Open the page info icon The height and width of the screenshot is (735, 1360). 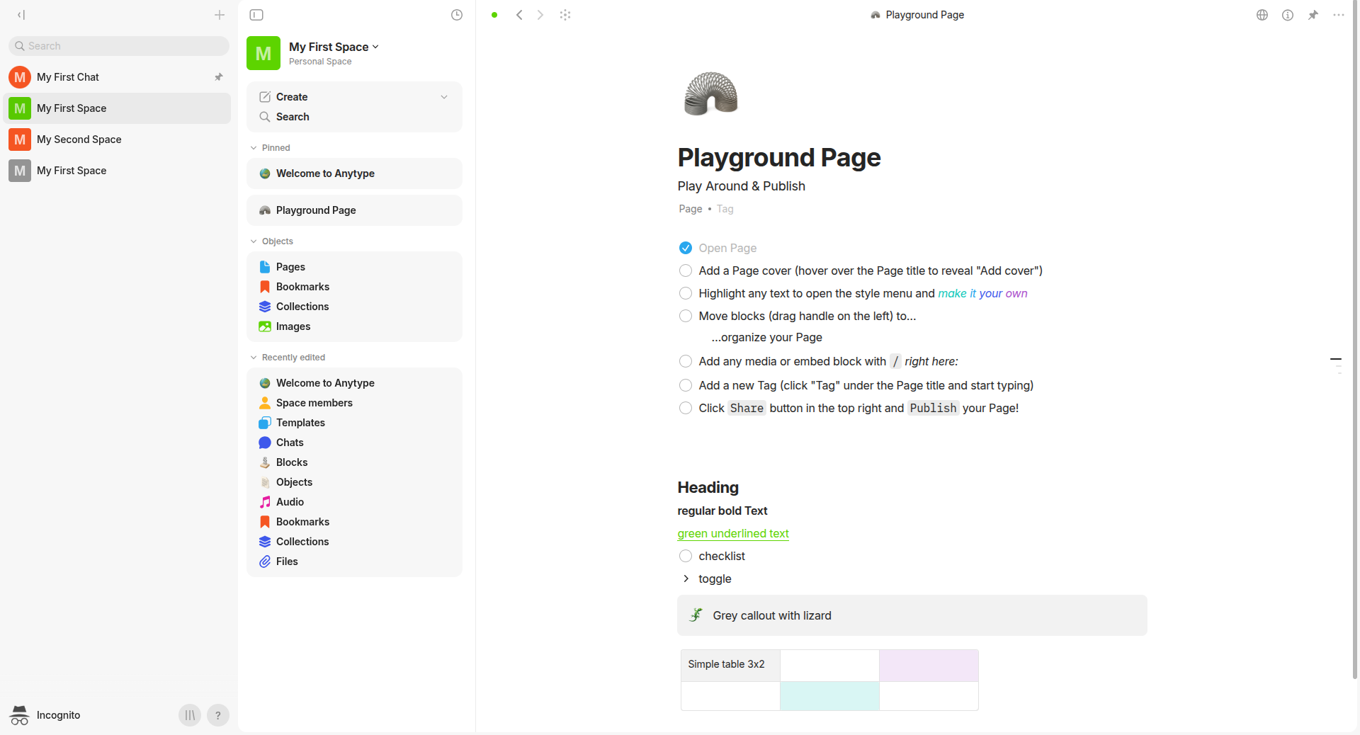1287,15
